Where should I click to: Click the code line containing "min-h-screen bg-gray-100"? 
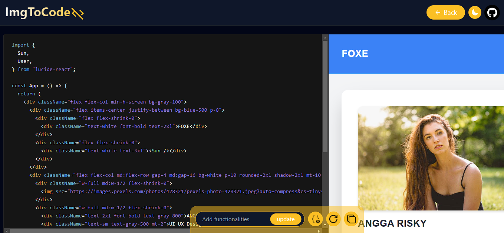click(105, 102)
